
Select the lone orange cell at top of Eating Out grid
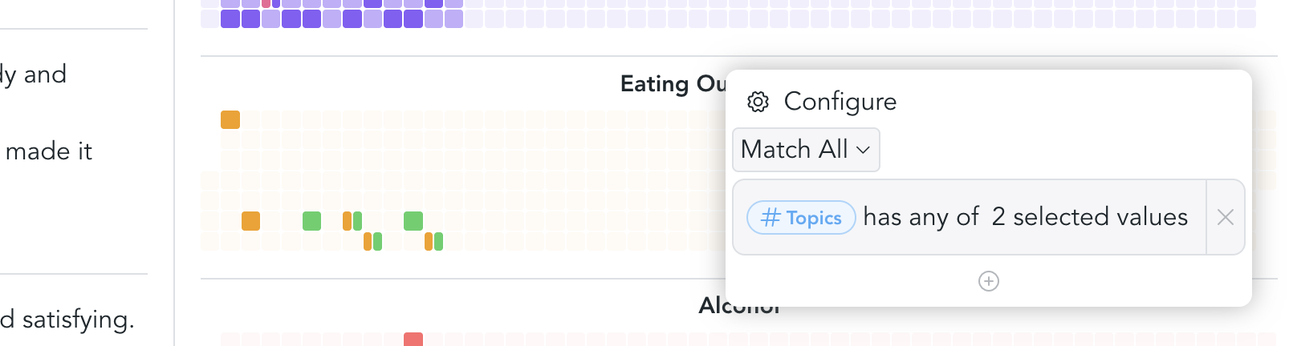point(230,119)
